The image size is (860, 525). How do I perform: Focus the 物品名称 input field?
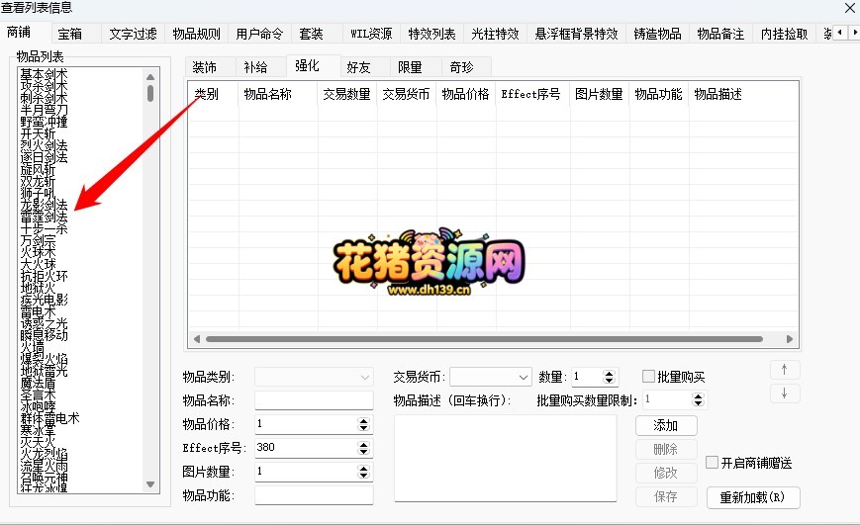pyautogui.click(x=314, y=400)
